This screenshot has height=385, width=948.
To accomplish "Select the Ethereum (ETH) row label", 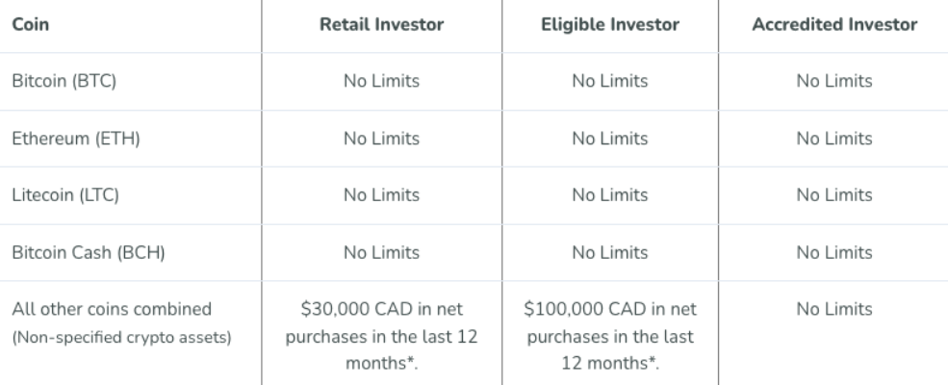I will pos(76,139).
